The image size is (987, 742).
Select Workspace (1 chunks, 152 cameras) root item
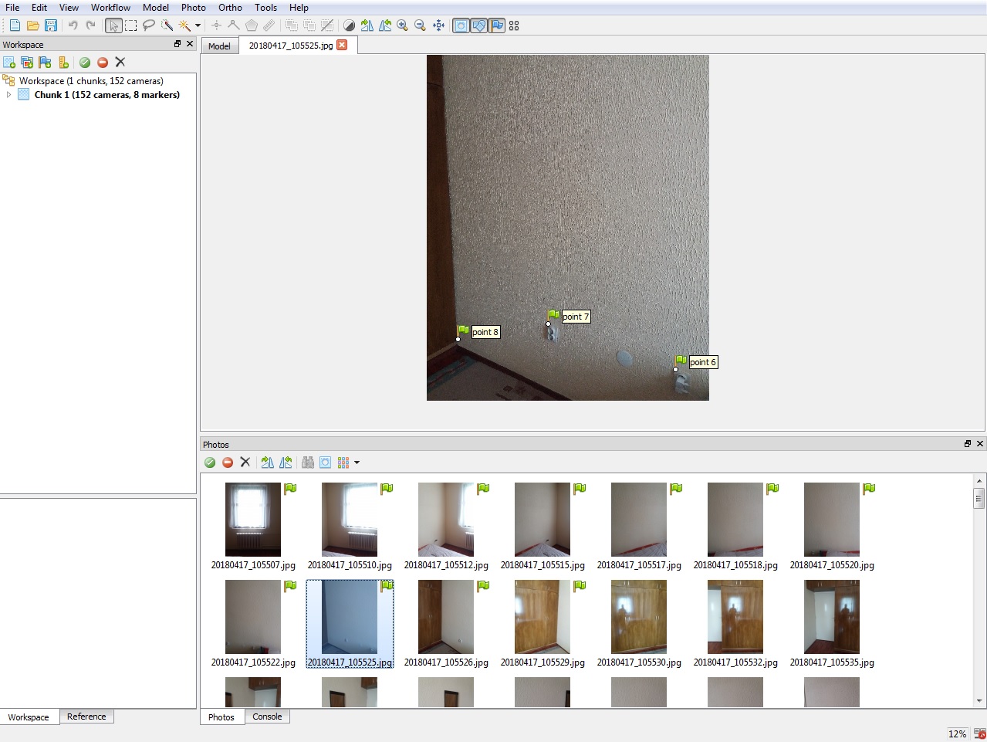click(x=91, y=81)
